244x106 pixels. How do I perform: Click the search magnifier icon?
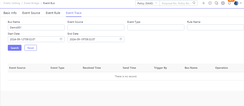[x=194, y=3]
